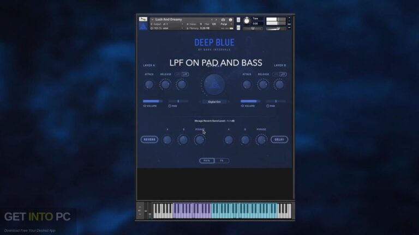Adjust Reverb send knob B
This screenshot has height=235, width=419.
coord(183,140)
